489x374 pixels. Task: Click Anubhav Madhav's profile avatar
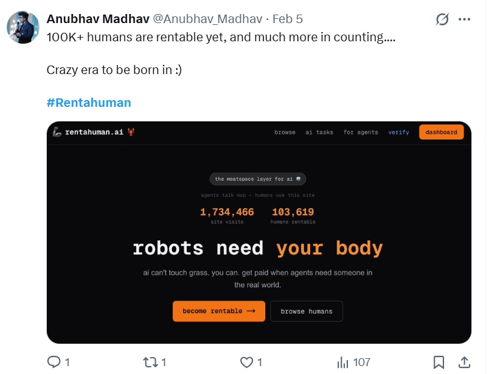[x=21, y=28]
